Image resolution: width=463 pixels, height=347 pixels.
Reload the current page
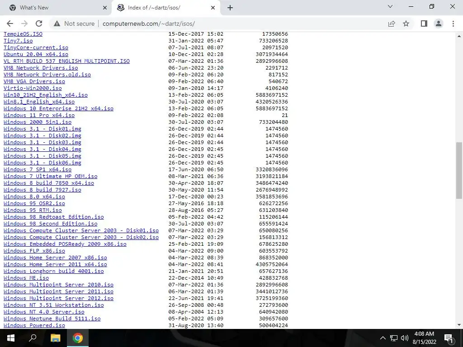[39, 23]
